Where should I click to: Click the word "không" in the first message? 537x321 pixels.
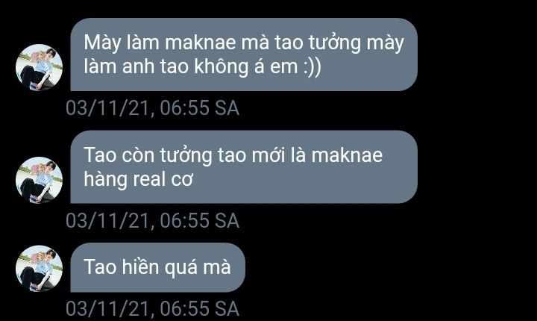point(222,66)
